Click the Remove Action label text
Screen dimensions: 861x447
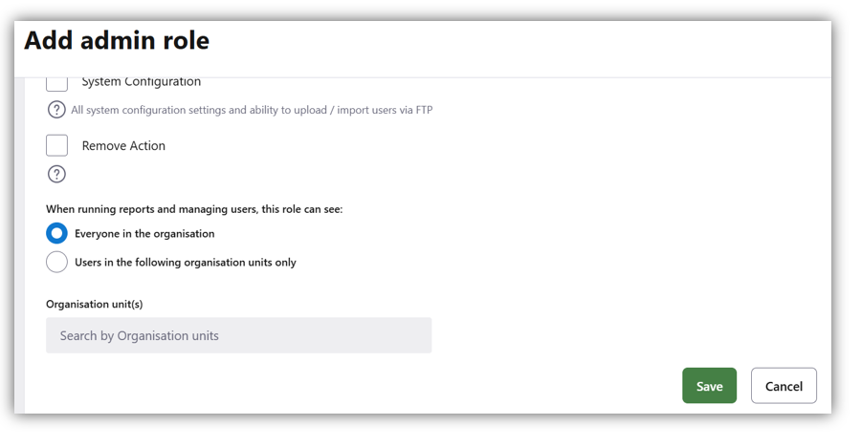point(123,146)
